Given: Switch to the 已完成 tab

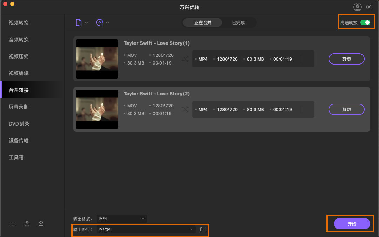Looking at the screenshot, I should point(238,23).
